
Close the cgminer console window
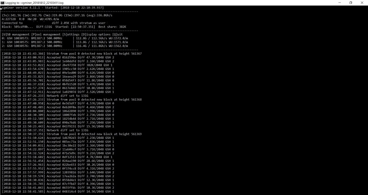tap(362, 3)
